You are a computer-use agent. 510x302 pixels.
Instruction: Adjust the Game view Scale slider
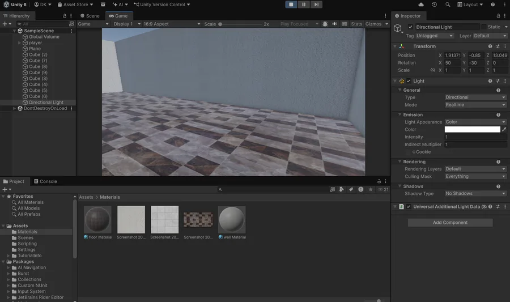241,24
